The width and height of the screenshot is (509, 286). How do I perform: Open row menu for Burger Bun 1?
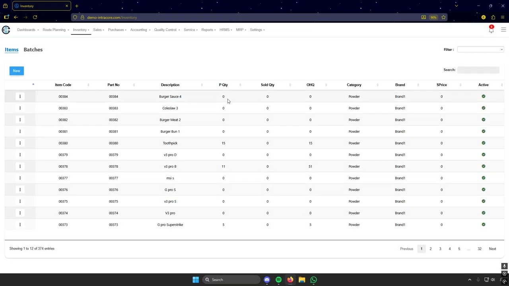click(x=20, y=131)
